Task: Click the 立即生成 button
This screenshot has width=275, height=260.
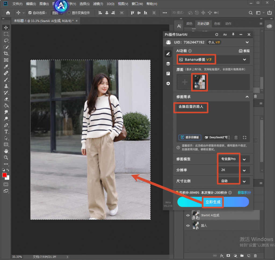Action: tap(213, 202)
